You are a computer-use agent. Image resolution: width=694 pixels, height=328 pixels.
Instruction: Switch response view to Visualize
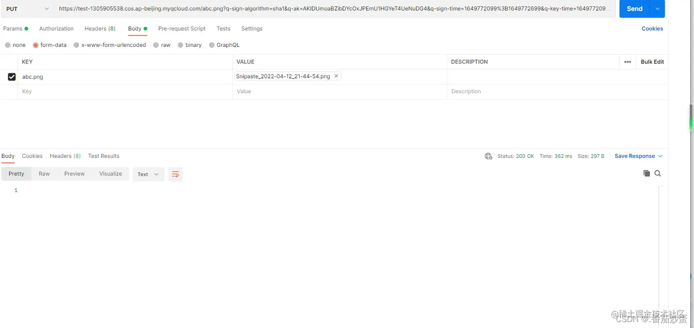tap(111, 174)
